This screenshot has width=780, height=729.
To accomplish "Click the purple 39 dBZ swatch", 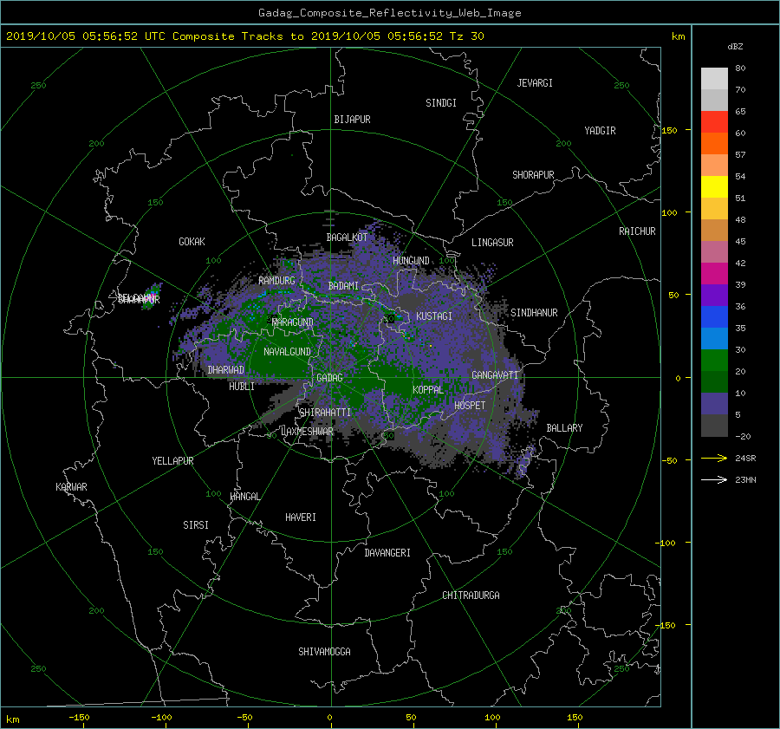I will point(714,295).
